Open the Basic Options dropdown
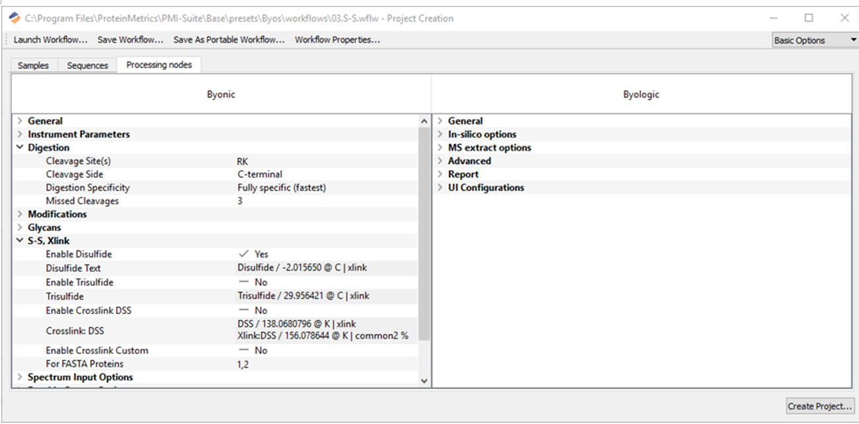The image size is (859, 424). 815,40
